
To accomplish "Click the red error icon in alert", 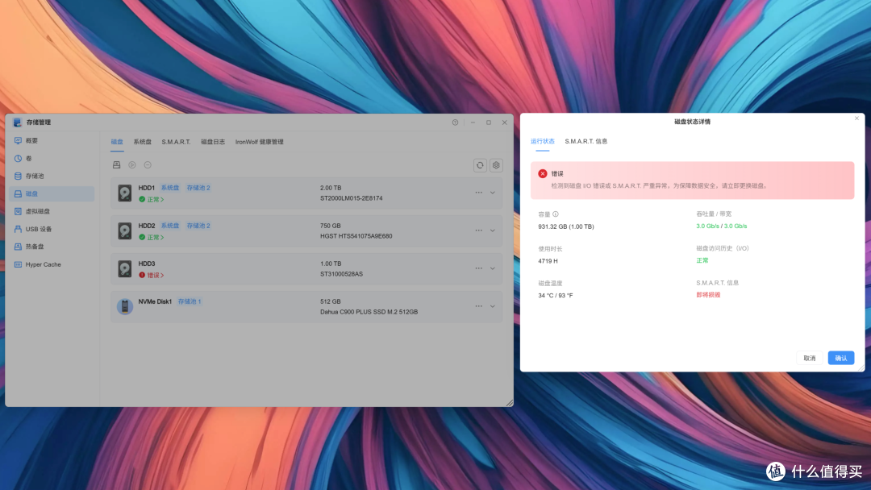I will click(x=543, y=174).
